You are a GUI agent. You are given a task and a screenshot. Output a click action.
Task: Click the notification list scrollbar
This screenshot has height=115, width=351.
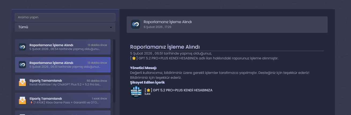point(114,71)
